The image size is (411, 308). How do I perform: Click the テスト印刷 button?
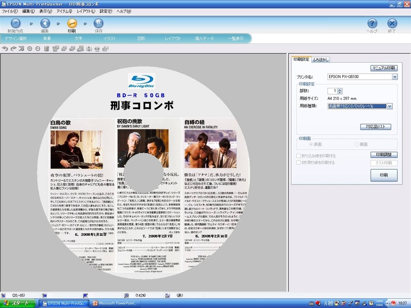click(x=384, y=163)
